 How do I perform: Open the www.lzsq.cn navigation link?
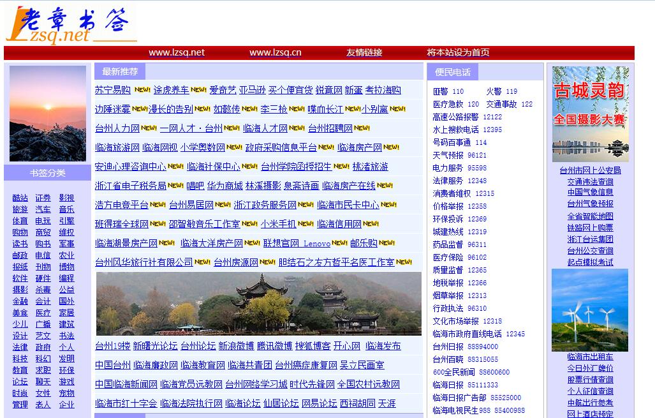click(x=276, y=53)
